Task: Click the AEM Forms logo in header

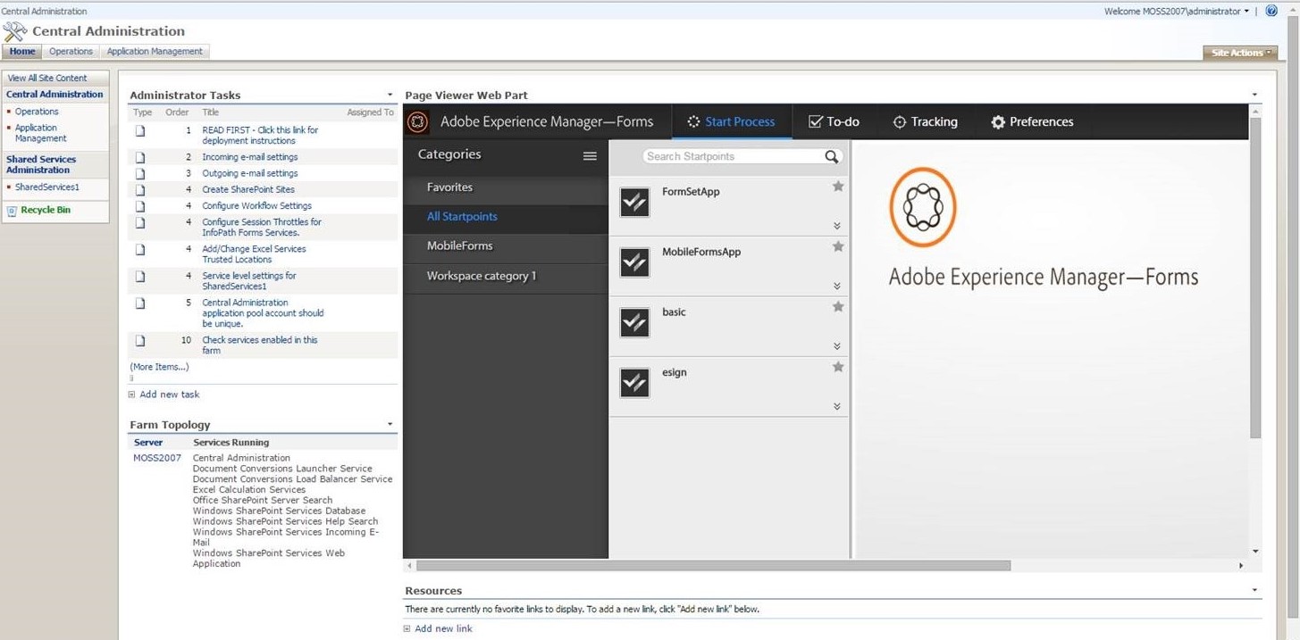Action: [417, 122]
